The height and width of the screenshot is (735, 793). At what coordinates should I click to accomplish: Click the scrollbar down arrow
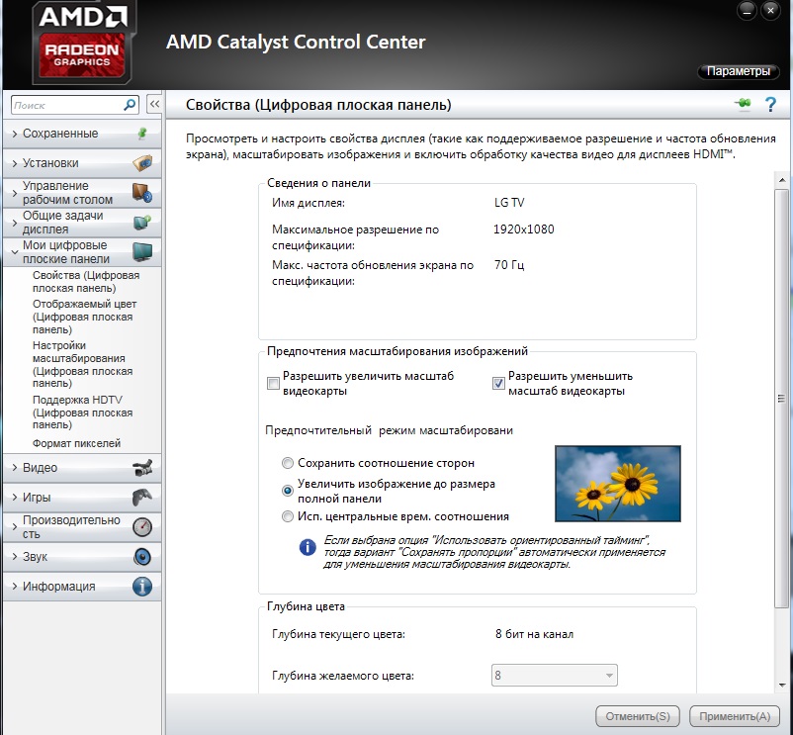(x=782, y=686)
